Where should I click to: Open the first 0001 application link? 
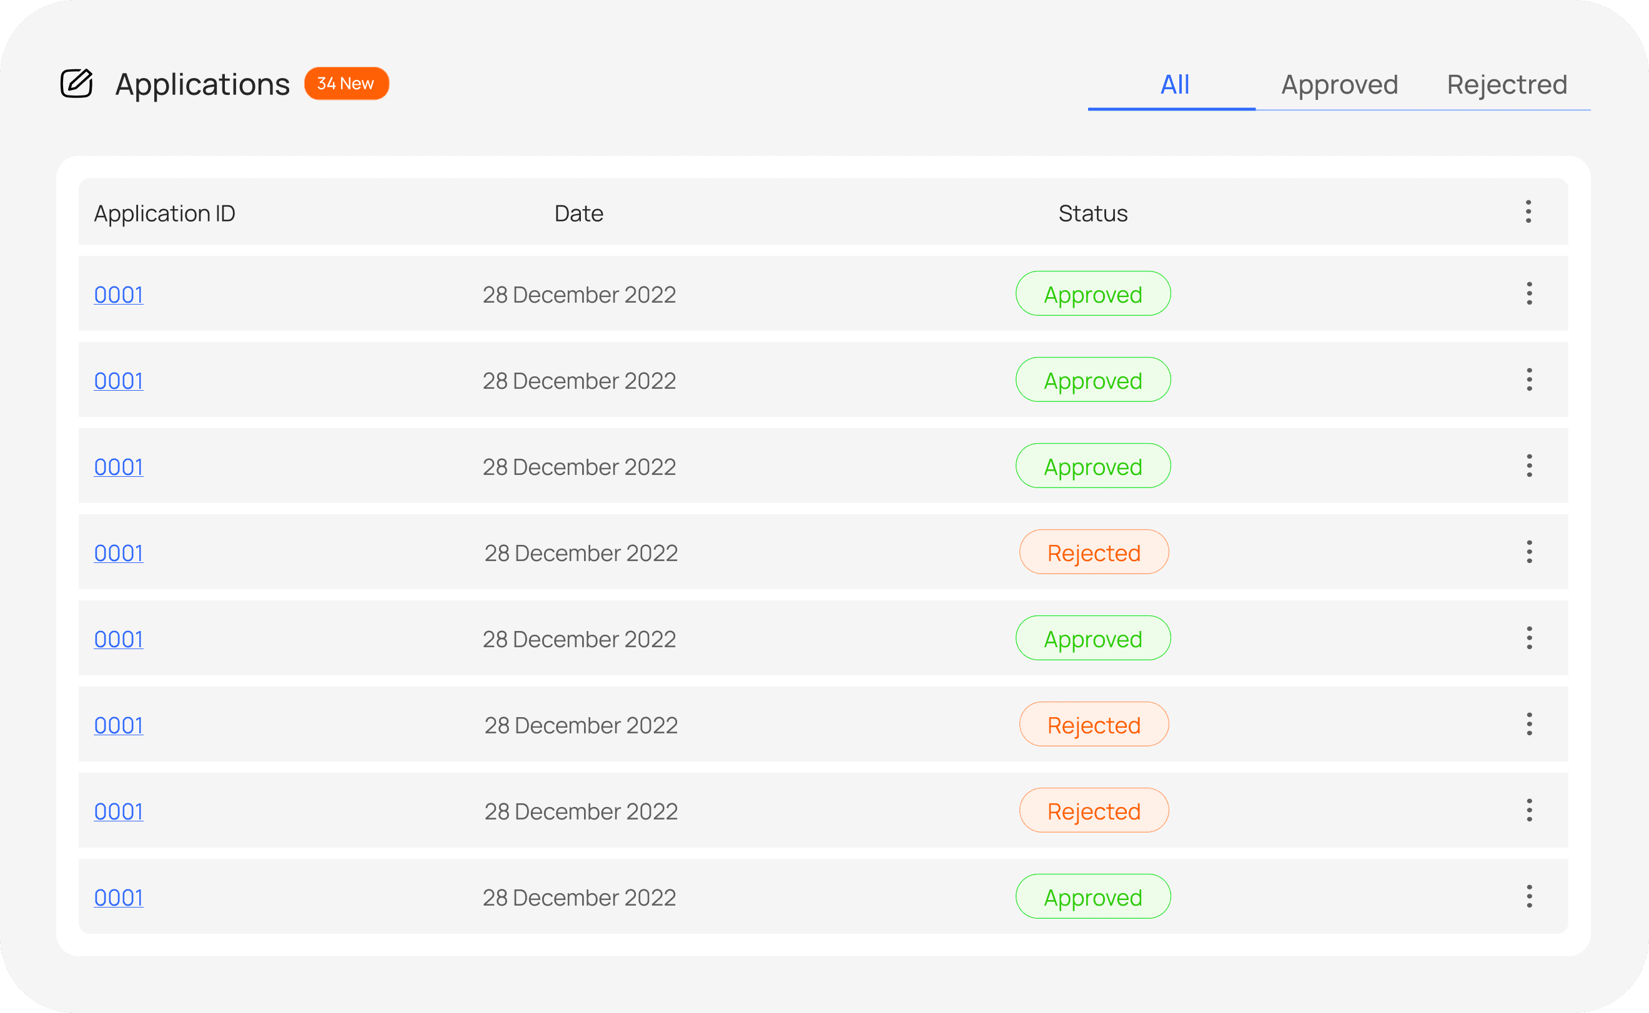pyautogui.click(x=118, y=295)
